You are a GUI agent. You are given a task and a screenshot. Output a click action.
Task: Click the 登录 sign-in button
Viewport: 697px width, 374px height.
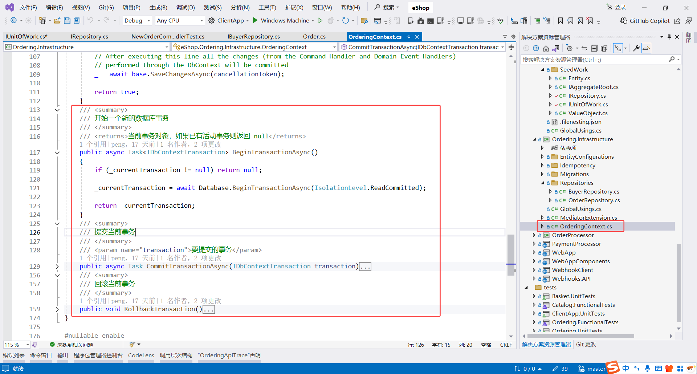[616, 7]
